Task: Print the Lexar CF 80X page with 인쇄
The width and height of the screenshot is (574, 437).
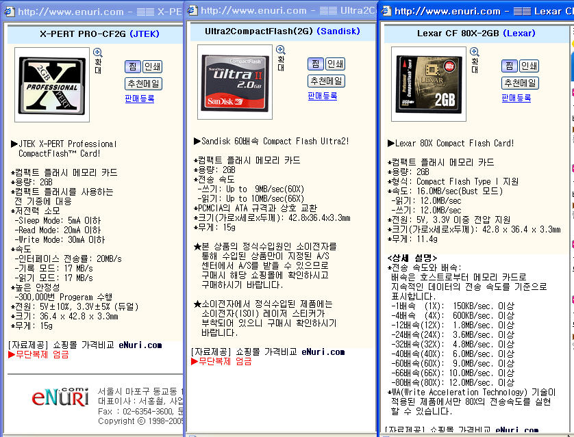Action: click(529, 66)
